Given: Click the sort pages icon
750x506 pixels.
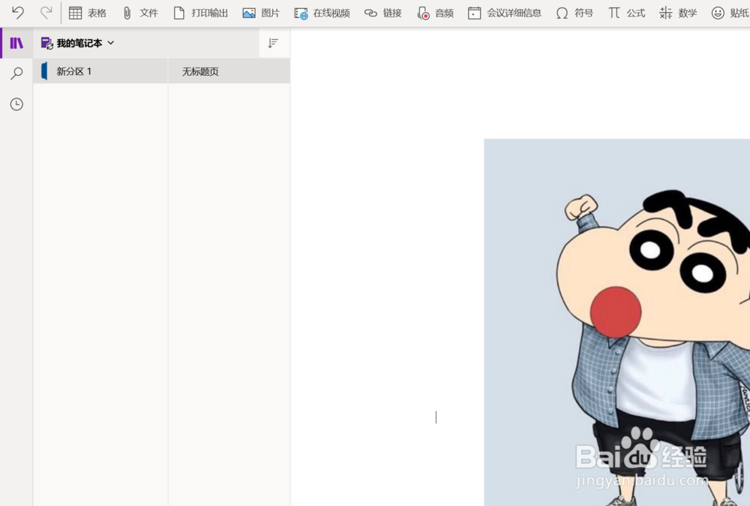Looking at the screenshot, I should 273,43.
